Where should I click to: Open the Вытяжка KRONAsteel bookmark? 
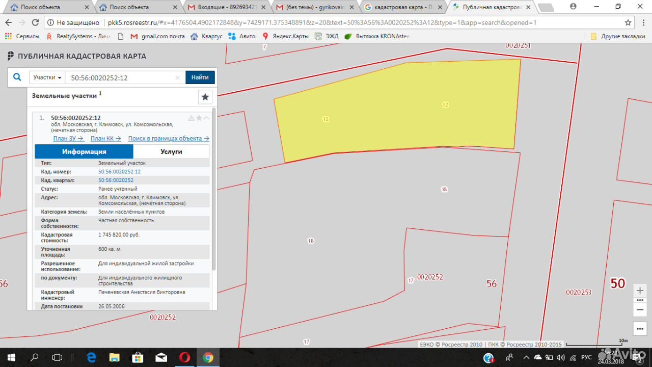(377, 36)
